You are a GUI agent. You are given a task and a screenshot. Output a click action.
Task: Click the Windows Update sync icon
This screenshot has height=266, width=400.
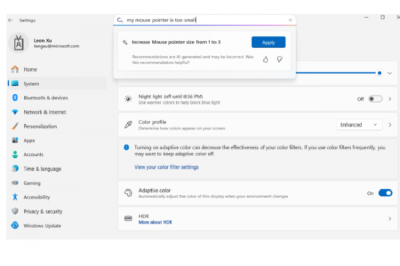pyautogui.click(x=15, y=225)
